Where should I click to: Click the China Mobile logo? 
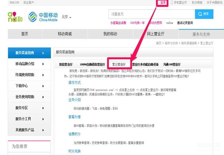(43, 17)
